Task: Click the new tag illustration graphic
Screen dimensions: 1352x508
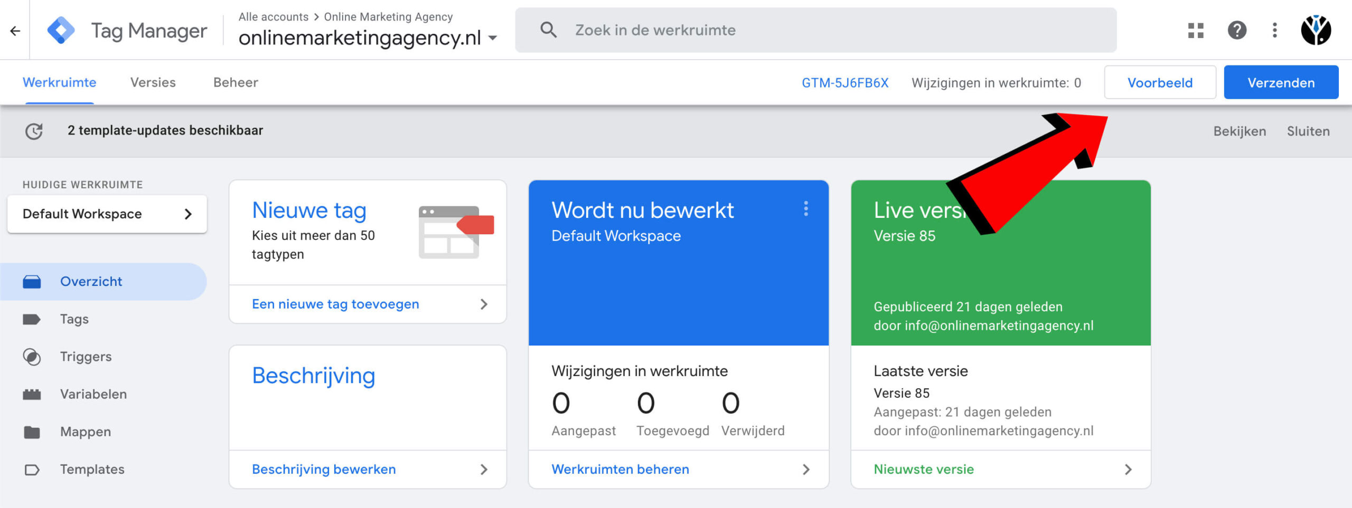Action: (456, 232)
